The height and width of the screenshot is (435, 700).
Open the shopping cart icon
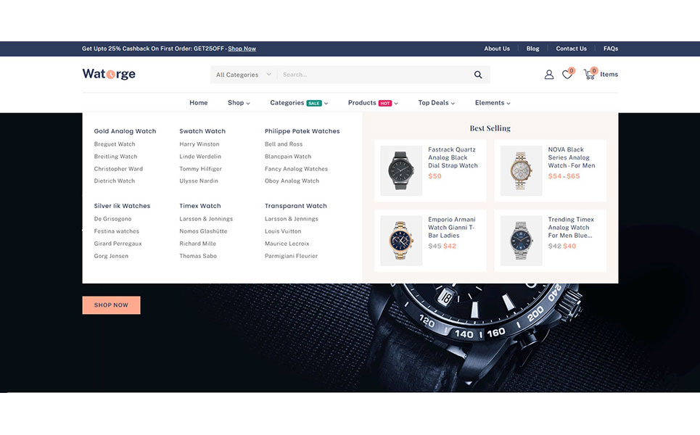coord(589,75)
